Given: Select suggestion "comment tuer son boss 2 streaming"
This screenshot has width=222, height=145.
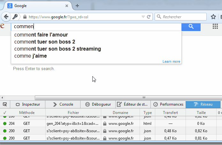Looking at the screenshot, I should click(x=57, y=49).
